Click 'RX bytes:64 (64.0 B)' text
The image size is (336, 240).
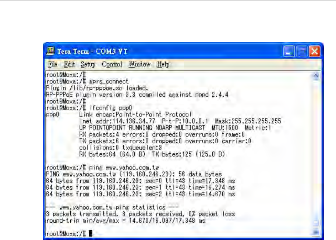click(x=112, y=154)
